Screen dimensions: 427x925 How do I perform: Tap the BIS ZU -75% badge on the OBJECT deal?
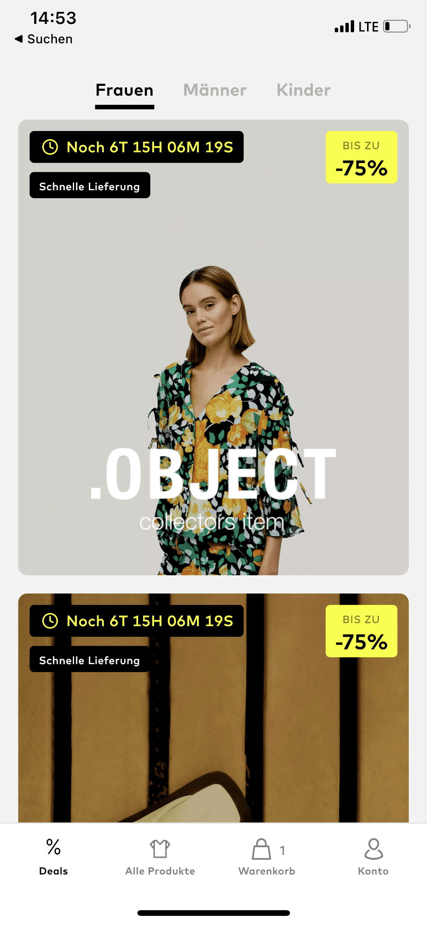(361, 157)
